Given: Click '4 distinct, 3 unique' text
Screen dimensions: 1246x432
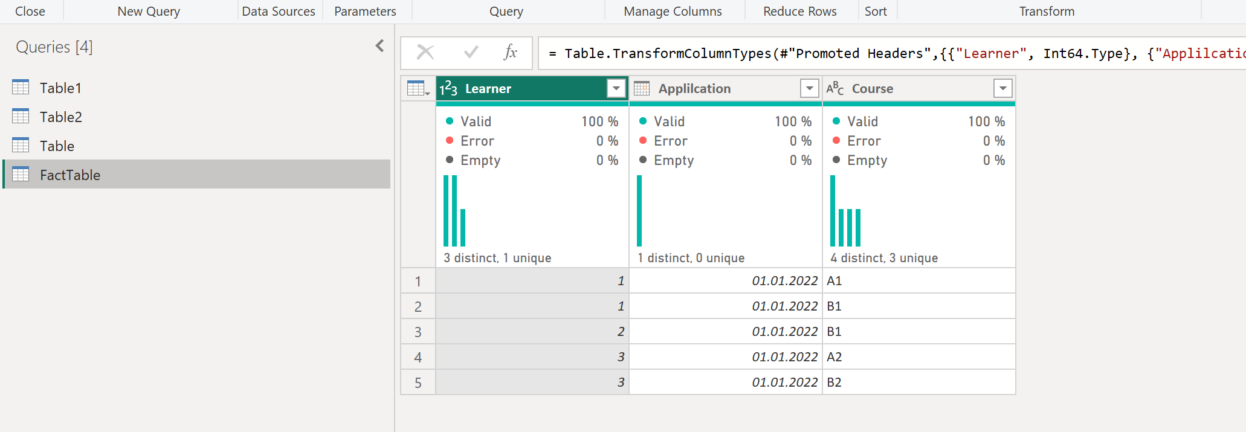Looking at the screenshot, I should click(x=884, y=258).
